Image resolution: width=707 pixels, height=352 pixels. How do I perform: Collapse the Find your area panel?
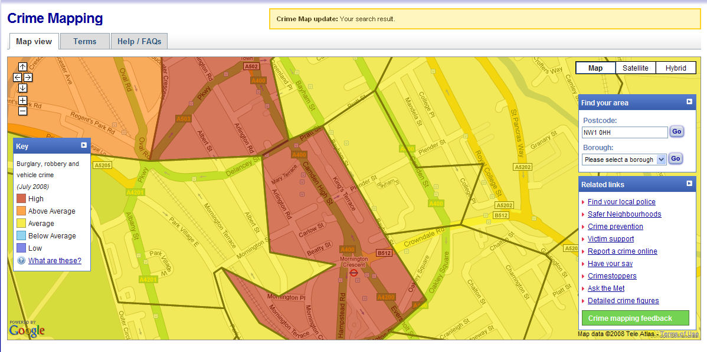click(689, 102)
